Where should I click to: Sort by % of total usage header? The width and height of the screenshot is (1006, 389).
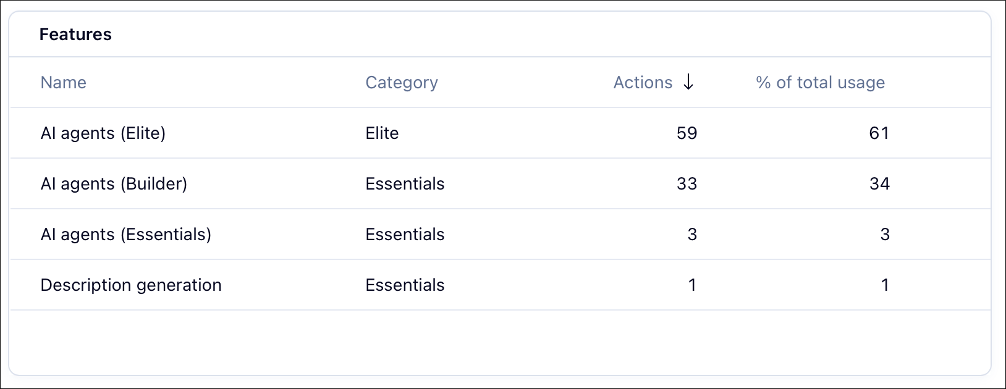(820, 83)
